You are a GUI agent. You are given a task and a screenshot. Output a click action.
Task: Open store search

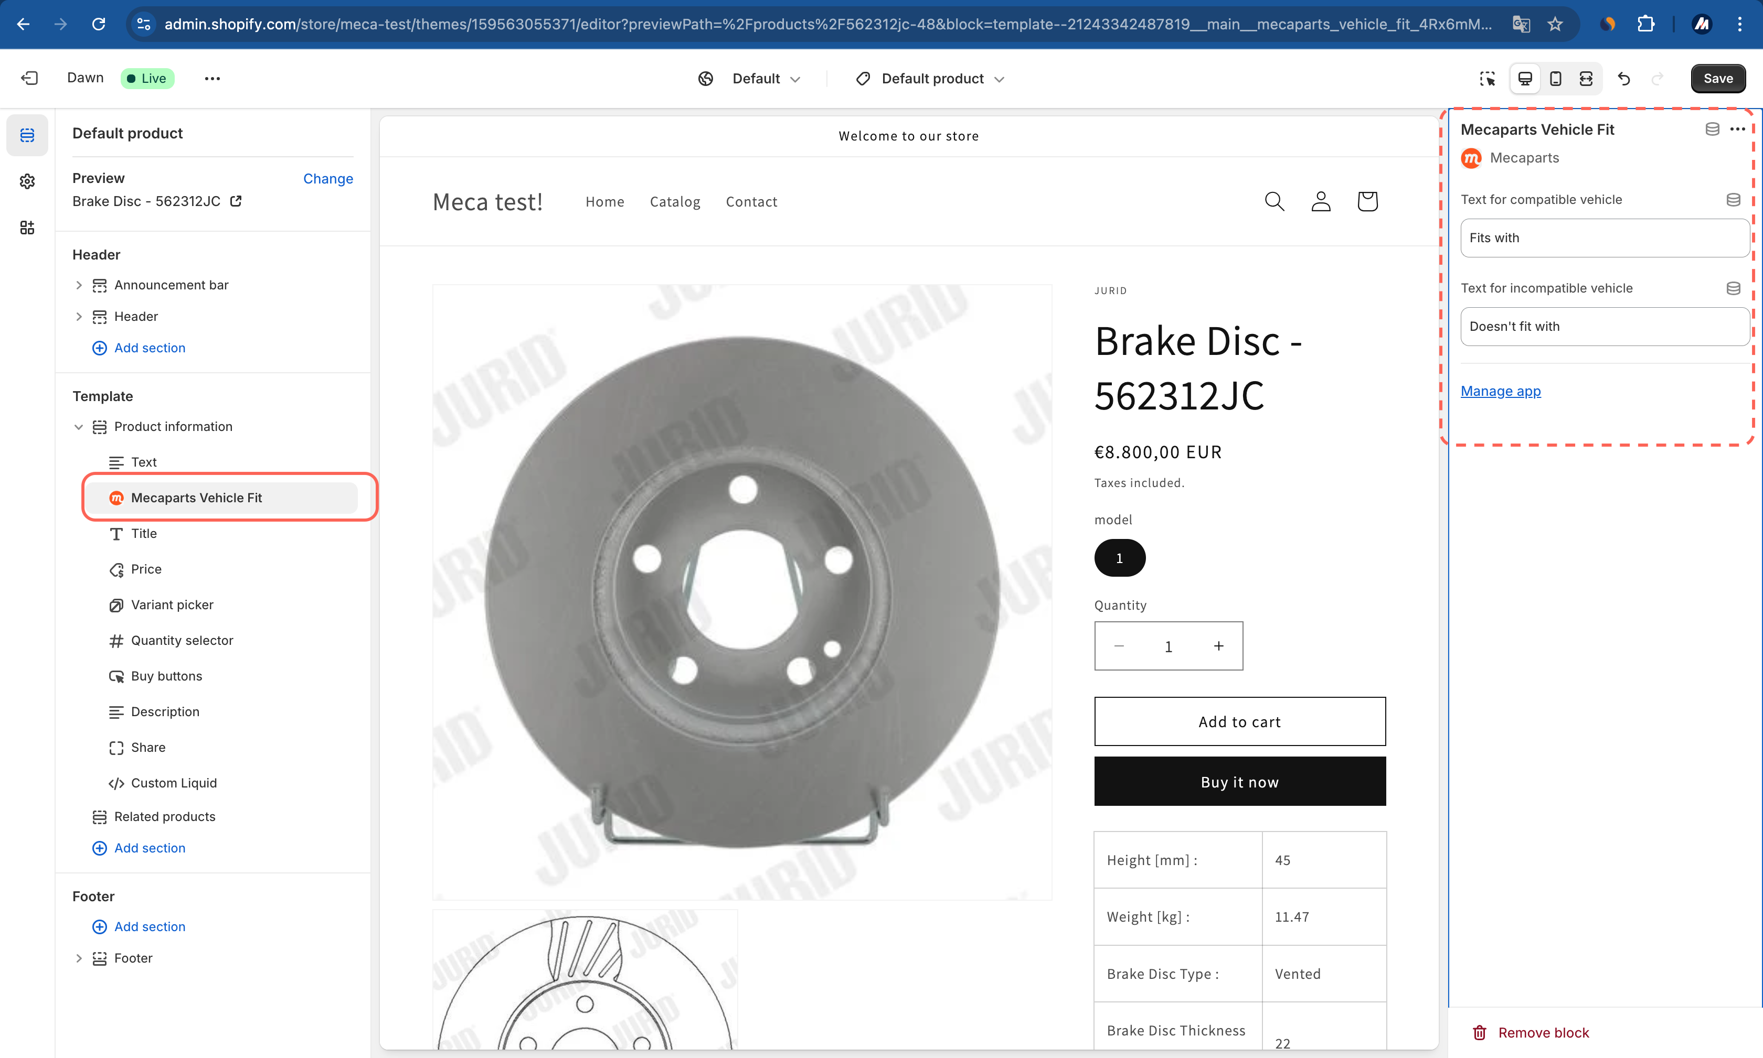[1275, 202]
